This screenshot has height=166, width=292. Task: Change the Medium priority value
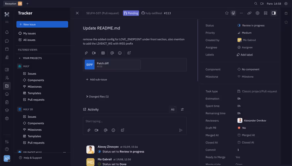244,33
